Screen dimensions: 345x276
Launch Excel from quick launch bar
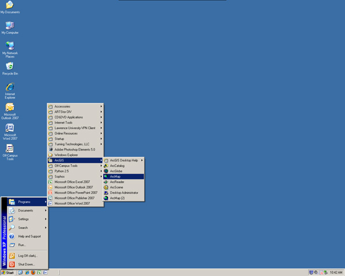pos(39,273)
